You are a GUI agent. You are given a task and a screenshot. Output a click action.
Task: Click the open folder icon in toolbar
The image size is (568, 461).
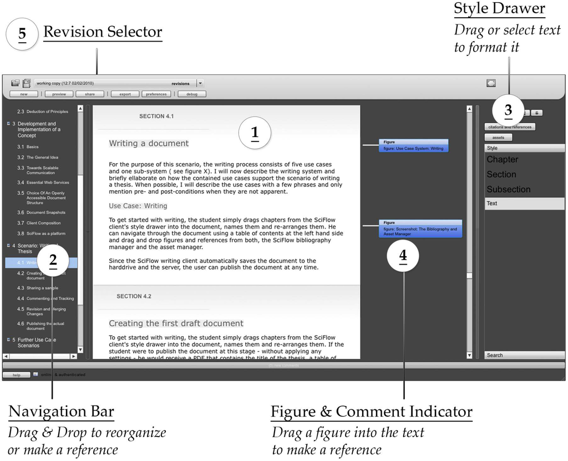point(15,83)
